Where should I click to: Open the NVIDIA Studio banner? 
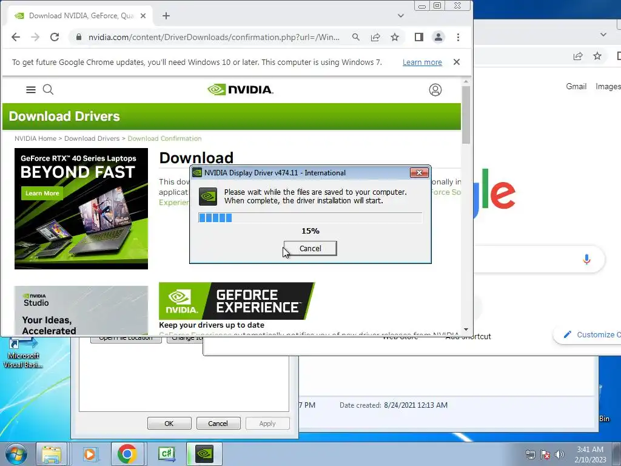pos(81,310)
